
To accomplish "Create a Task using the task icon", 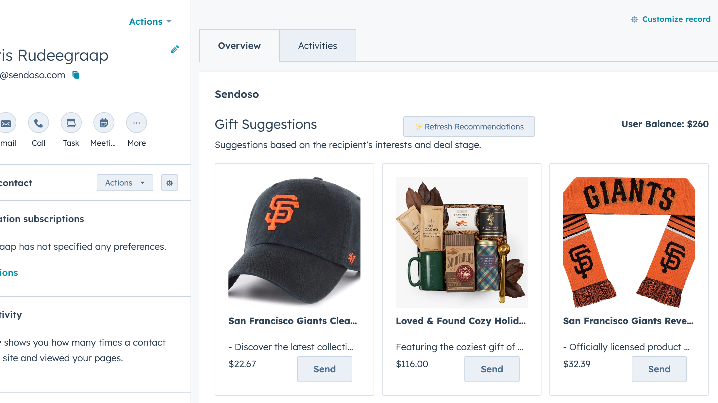I will click(71, 123).
